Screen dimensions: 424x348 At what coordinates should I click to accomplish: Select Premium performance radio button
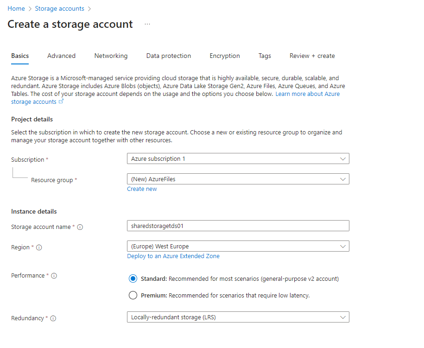pyautogui.click(x=133, y=295)
